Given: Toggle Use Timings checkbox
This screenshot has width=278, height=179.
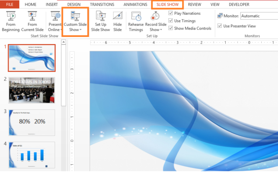Looking at the screenshot, I should coord(171,21).
